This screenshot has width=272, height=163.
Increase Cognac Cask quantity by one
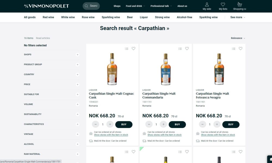tap(110, 124)
